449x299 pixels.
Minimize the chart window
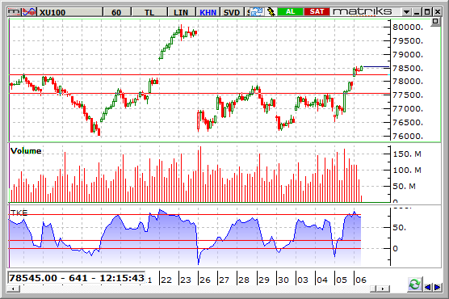pos(417,12)
